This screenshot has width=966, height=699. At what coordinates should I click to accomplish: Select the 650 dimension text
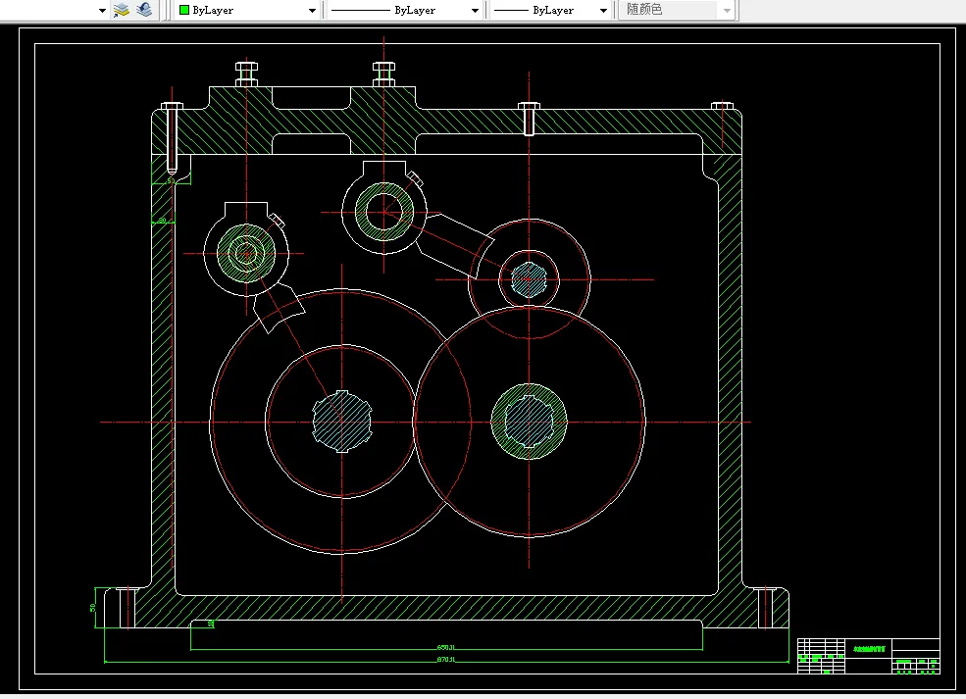pyautogui.click(x=445, y=648)
